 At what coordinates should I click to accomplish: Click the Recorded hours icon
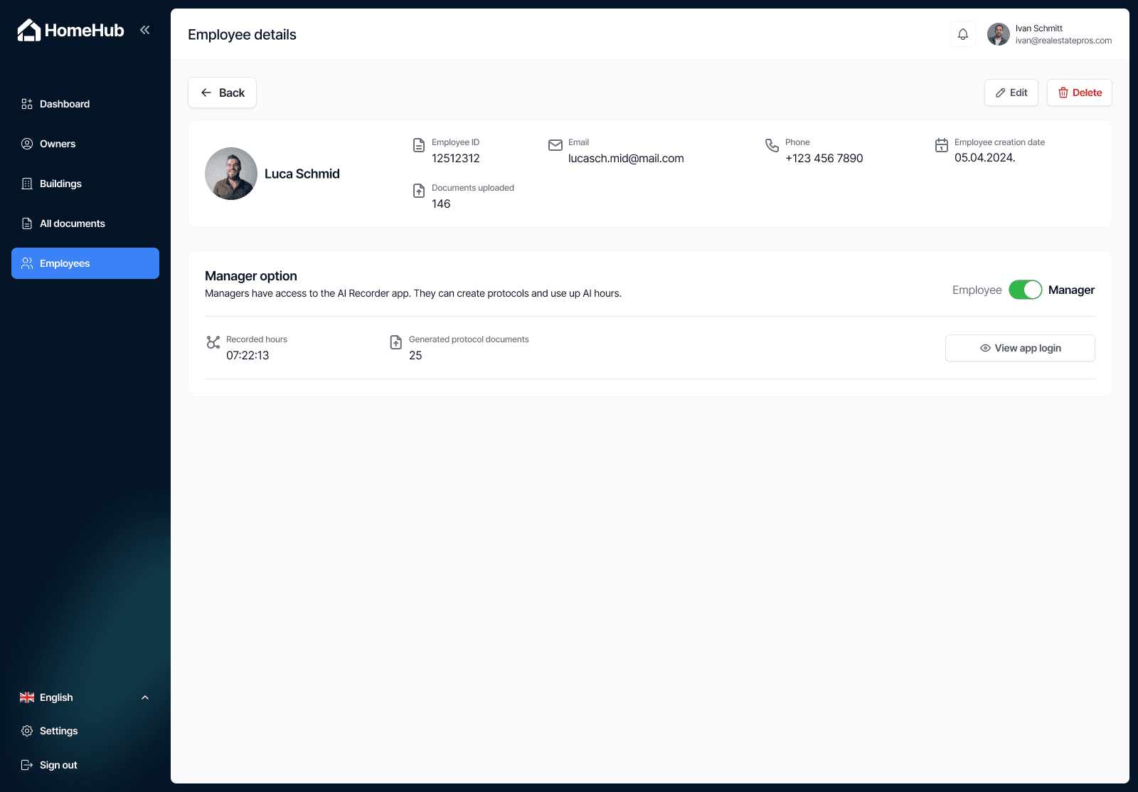click(213, 342)
